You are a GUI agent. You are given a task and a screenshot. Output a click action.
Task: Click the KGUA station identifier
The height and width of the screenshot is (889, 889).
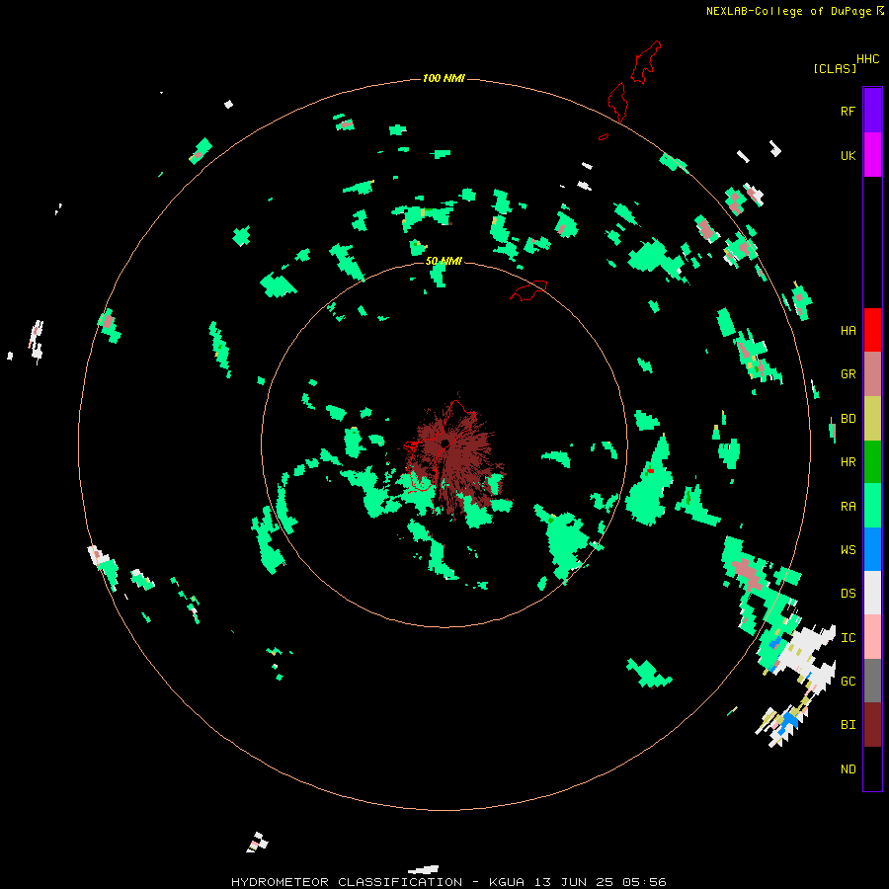507,882
